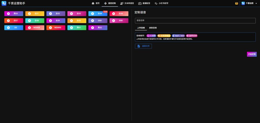
Task: Play the 女09 voice preview icon
Action: (51, 21)
